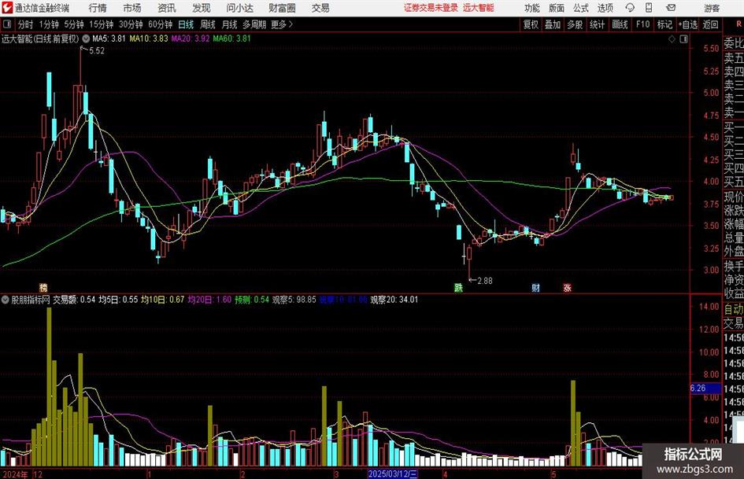Screen dimensions: 744x479
Task: Click the MA60: 3.81 label
Action: (231, 39)
